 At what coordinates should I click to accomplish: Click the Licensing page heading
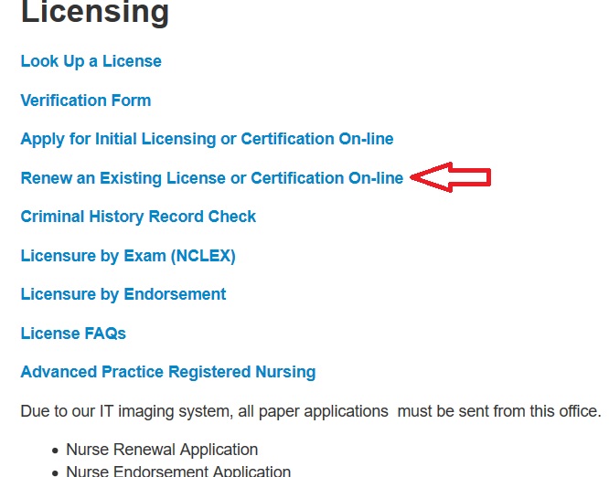point(95,13)
